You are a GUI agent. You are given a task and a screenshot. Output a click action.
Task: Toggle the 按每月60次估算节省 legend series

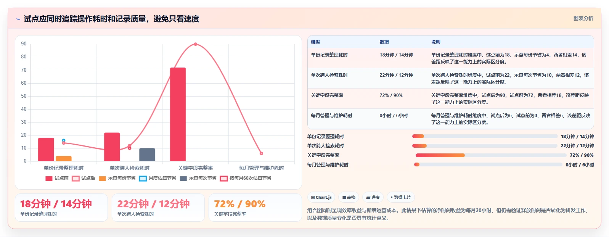(246, 178)
